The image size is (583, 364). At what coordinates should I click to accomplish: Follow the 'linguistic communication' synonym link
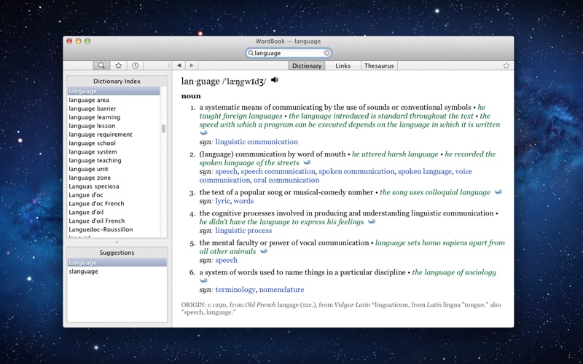pos(256,142)
